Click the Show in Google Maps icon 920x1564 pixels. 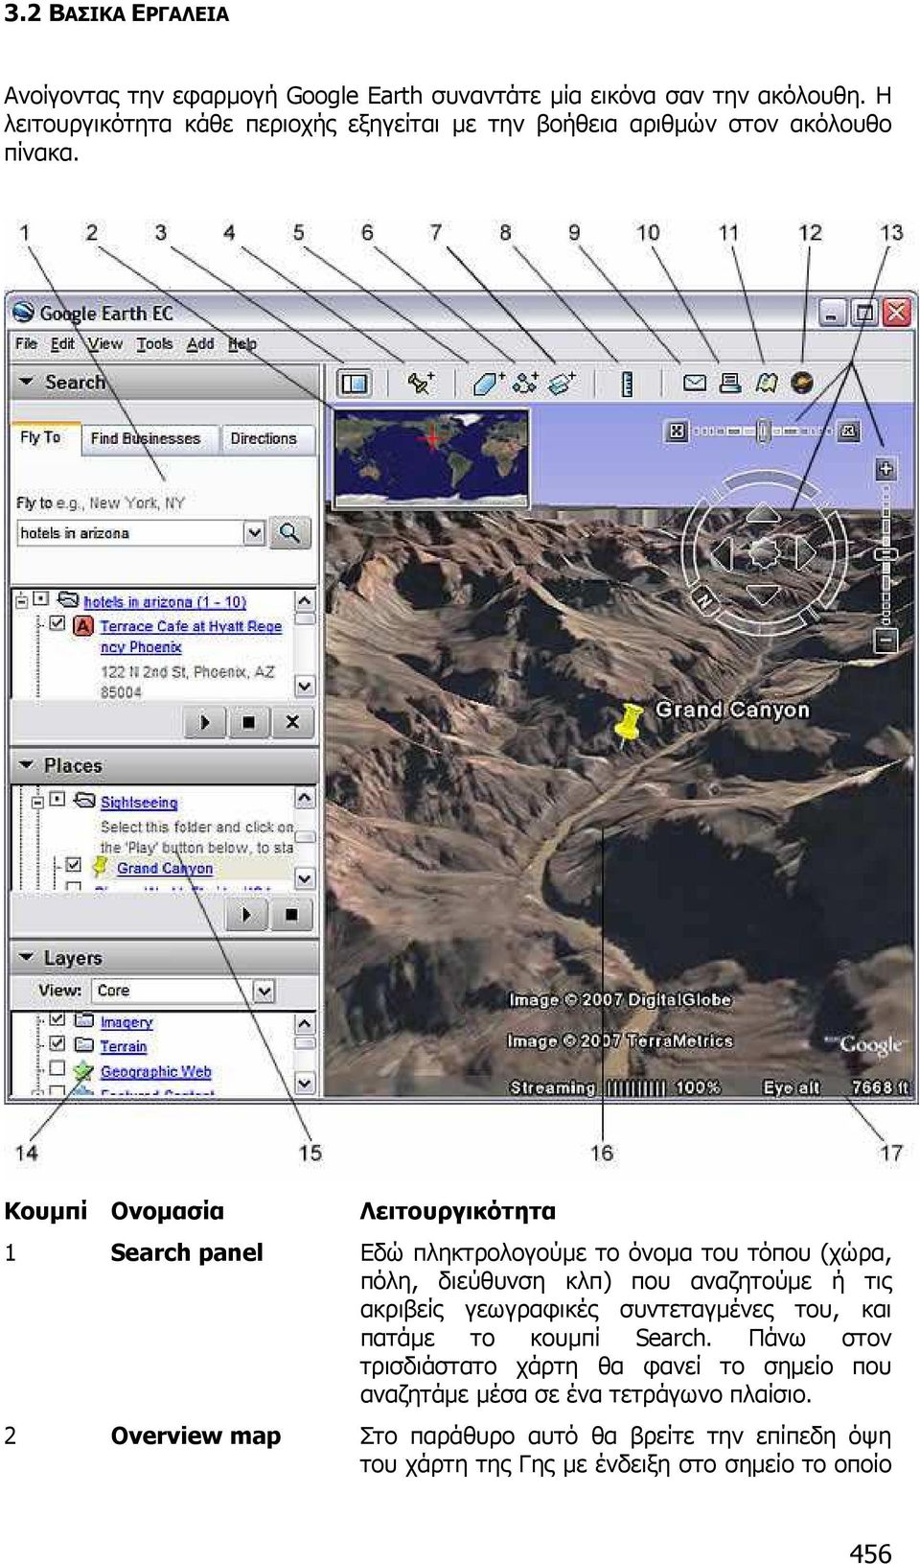coord(766,384)
